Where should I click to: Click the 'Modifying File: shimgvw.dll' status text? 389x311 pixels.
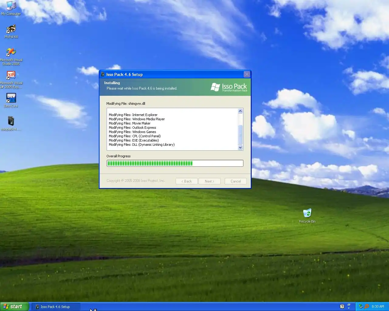point(126,104)
